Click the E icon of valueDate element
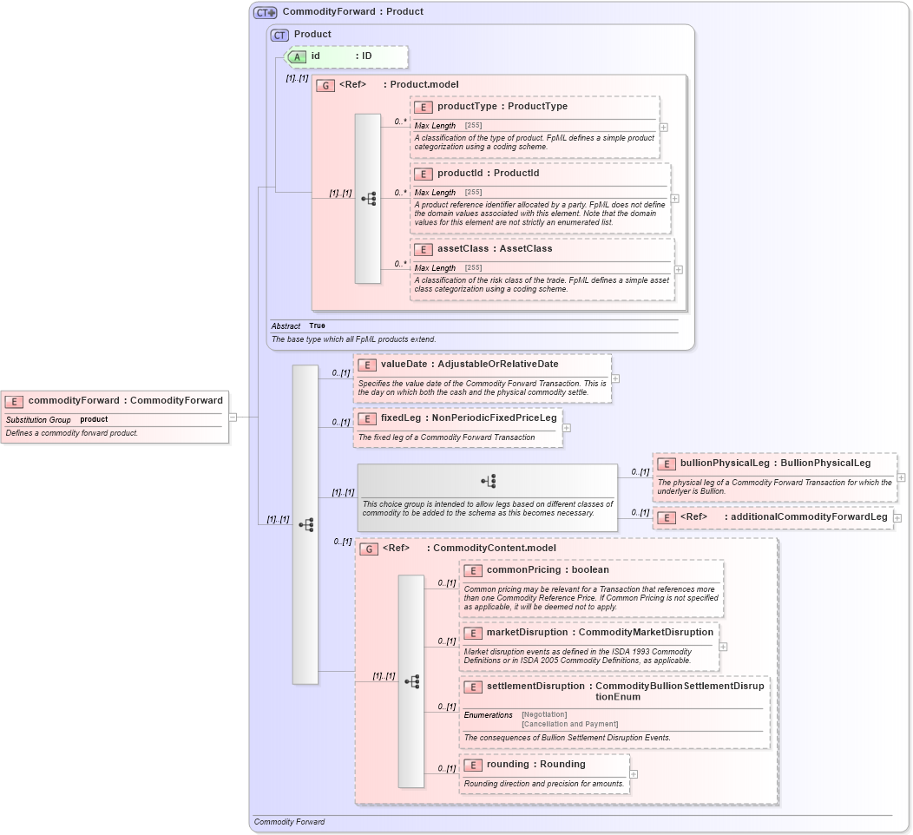 click(x=367, y=365)
